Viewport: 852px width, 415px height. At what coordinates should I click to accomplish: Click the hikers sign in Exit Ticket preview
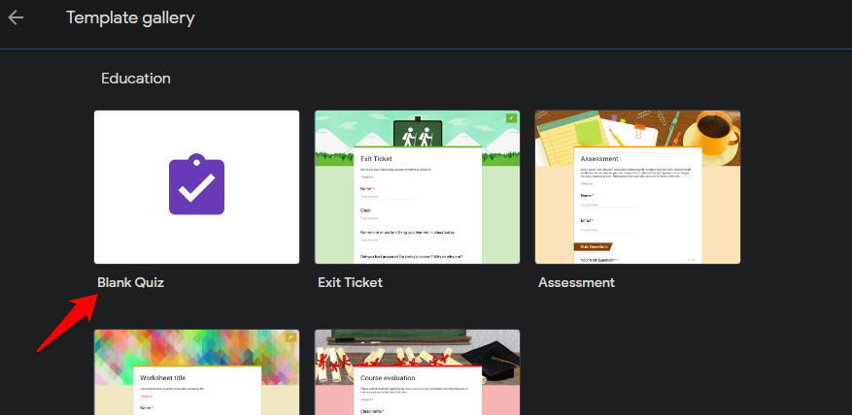418,133
